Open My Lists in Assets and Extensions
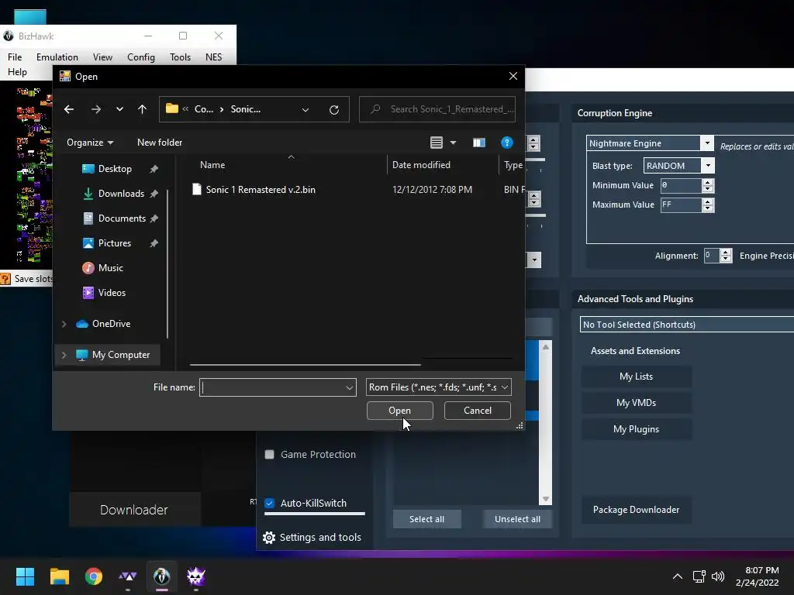 click(x=636, y=377)
